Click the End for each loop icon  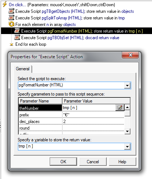click(11, 44)
